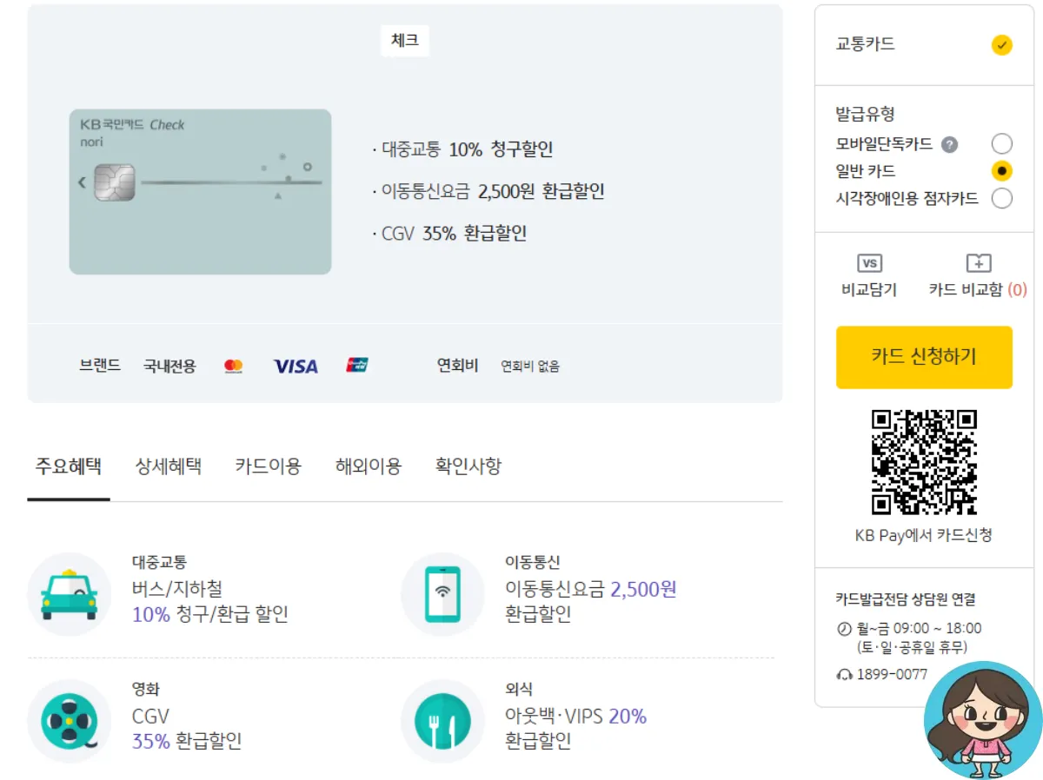The image size is (1043, 780).
Task: Click the film reel icon for 영화
Action: [70, 721]
